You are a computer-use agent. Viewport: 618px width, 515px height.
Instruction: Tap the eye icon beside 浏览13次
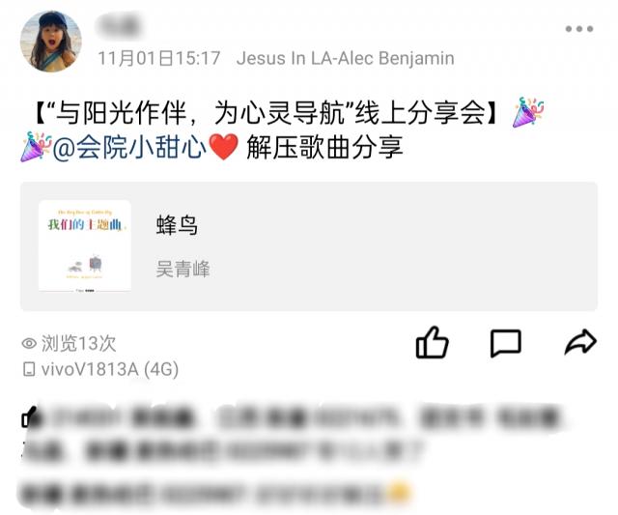click(x=29, y=343)
